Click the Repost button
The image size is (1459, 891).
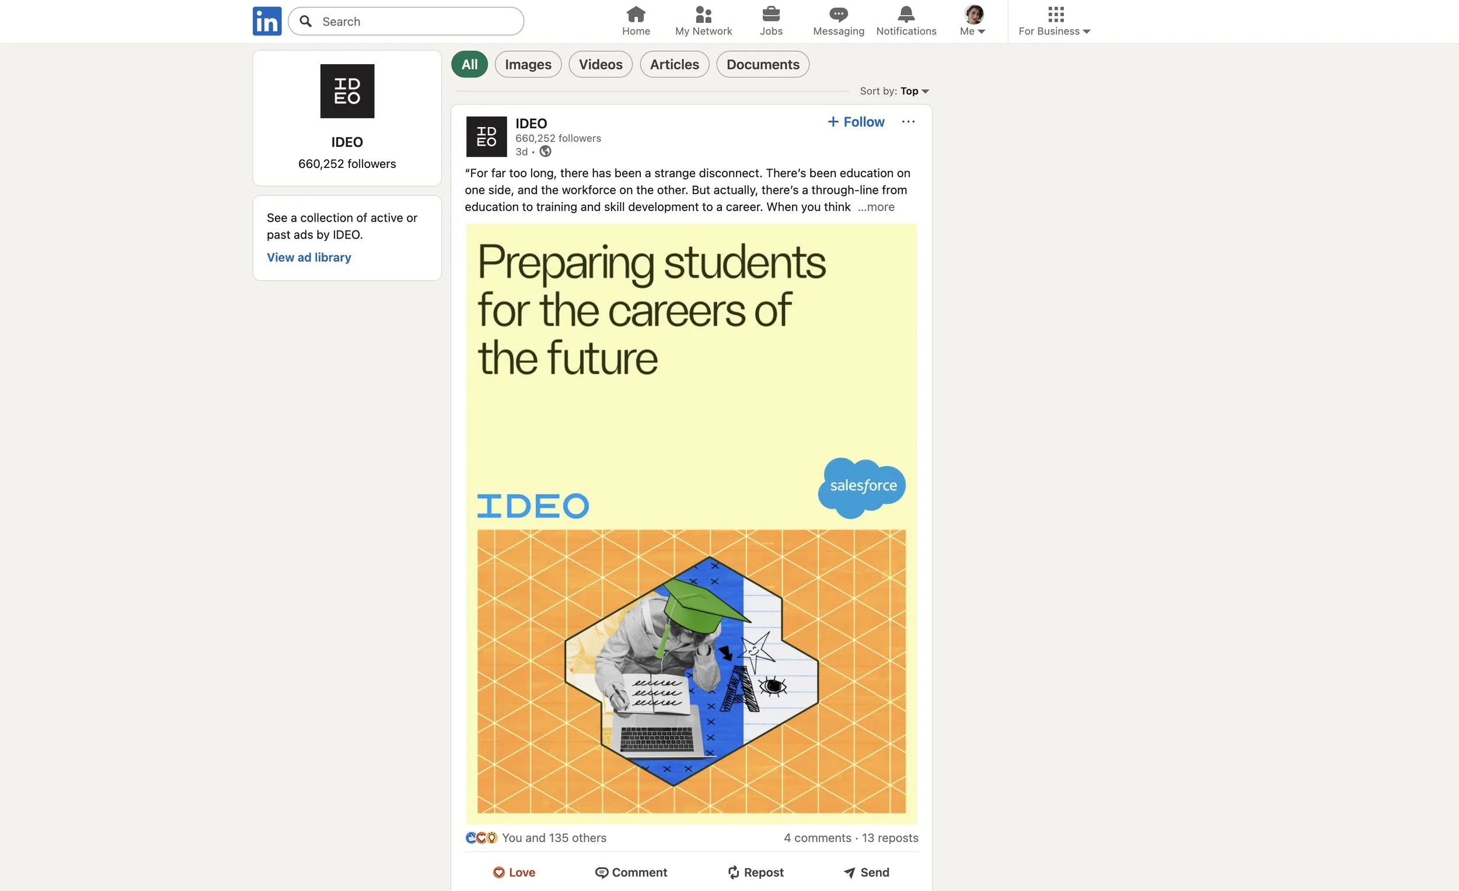click(755, 872)
